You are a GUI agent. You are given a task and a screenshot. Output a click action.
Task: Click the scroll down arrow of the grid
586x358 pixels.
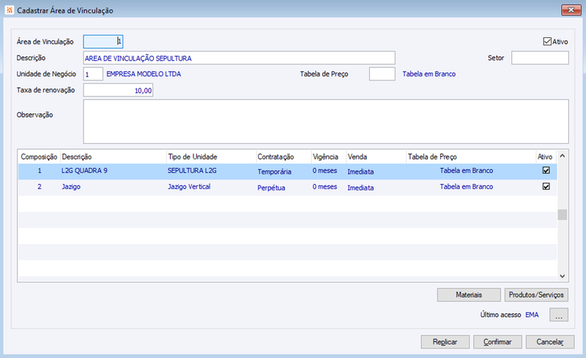562,276
